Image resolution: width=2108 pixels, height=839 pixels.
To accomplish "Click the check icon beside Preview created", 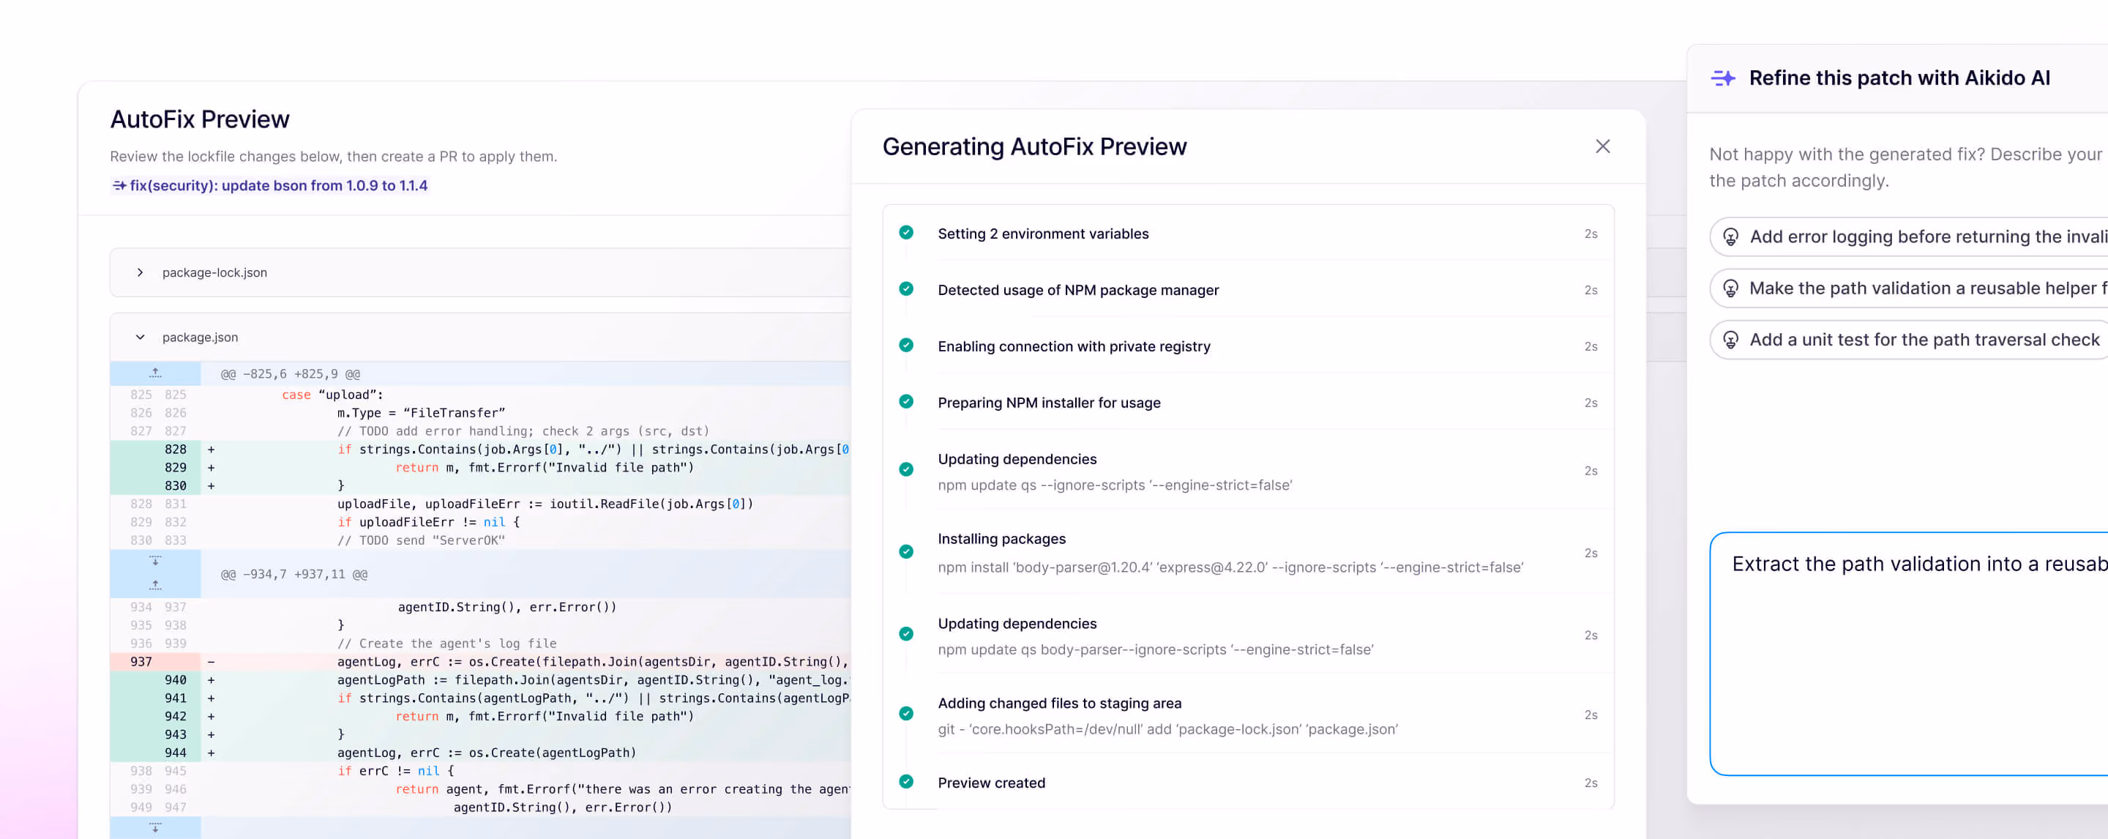I will (906, 782).
